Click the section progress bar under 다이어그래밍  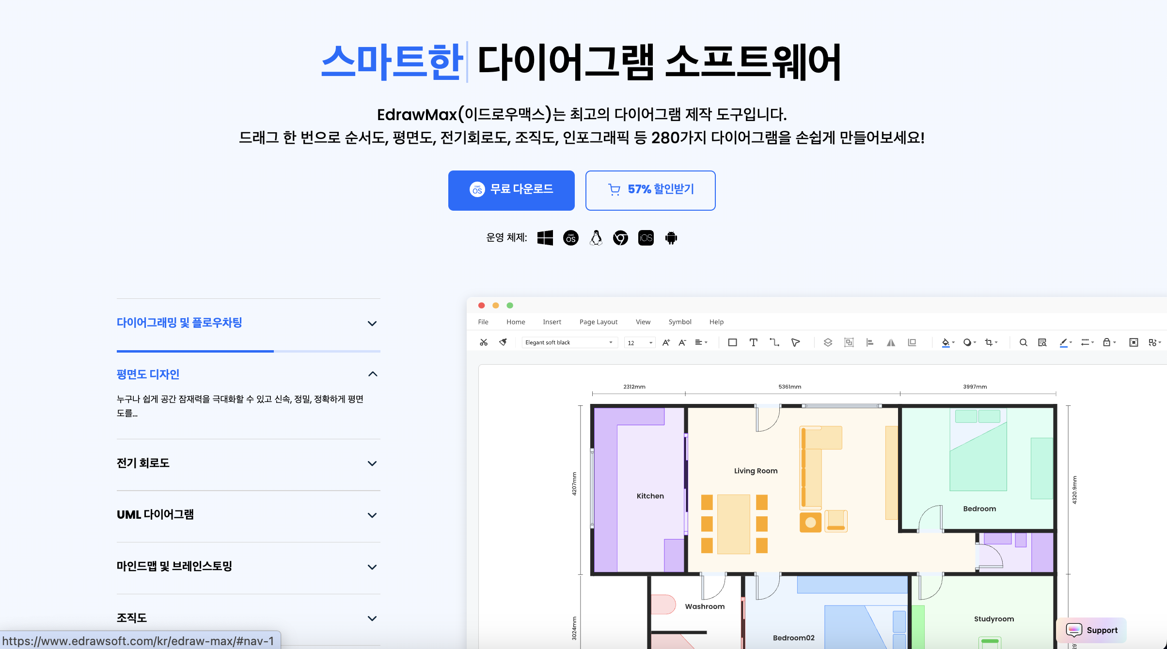click(x=248, y=351)
